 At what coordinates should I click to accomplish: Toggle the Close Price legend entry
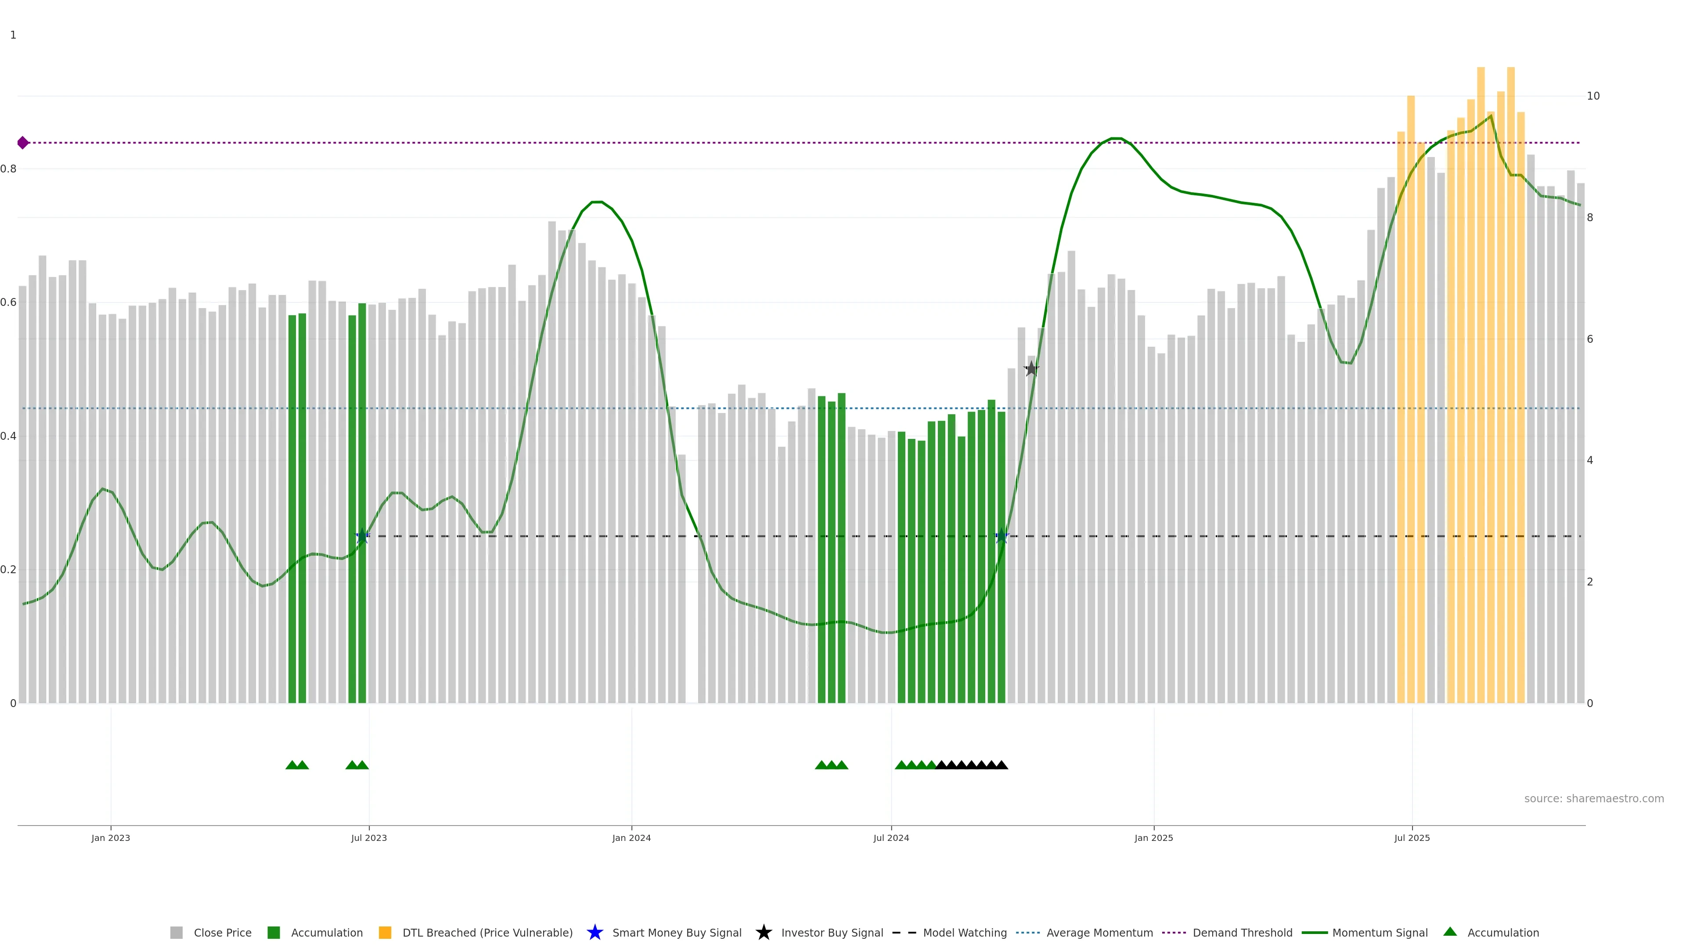(x=222, y=933)
